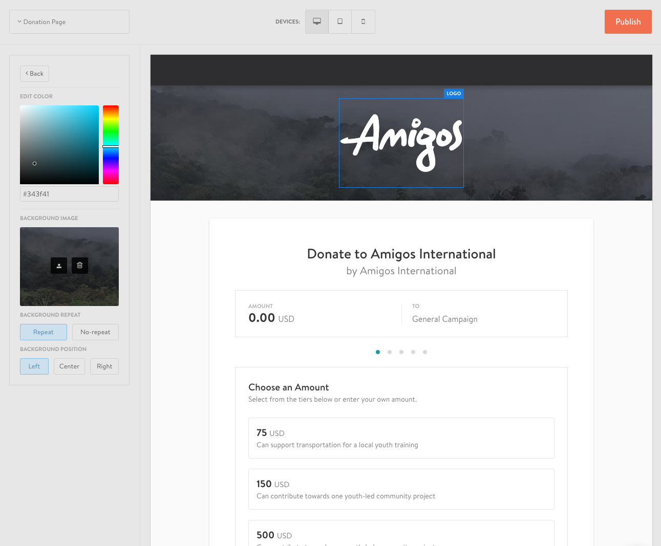Publish the donation page

tap(628, 21)
